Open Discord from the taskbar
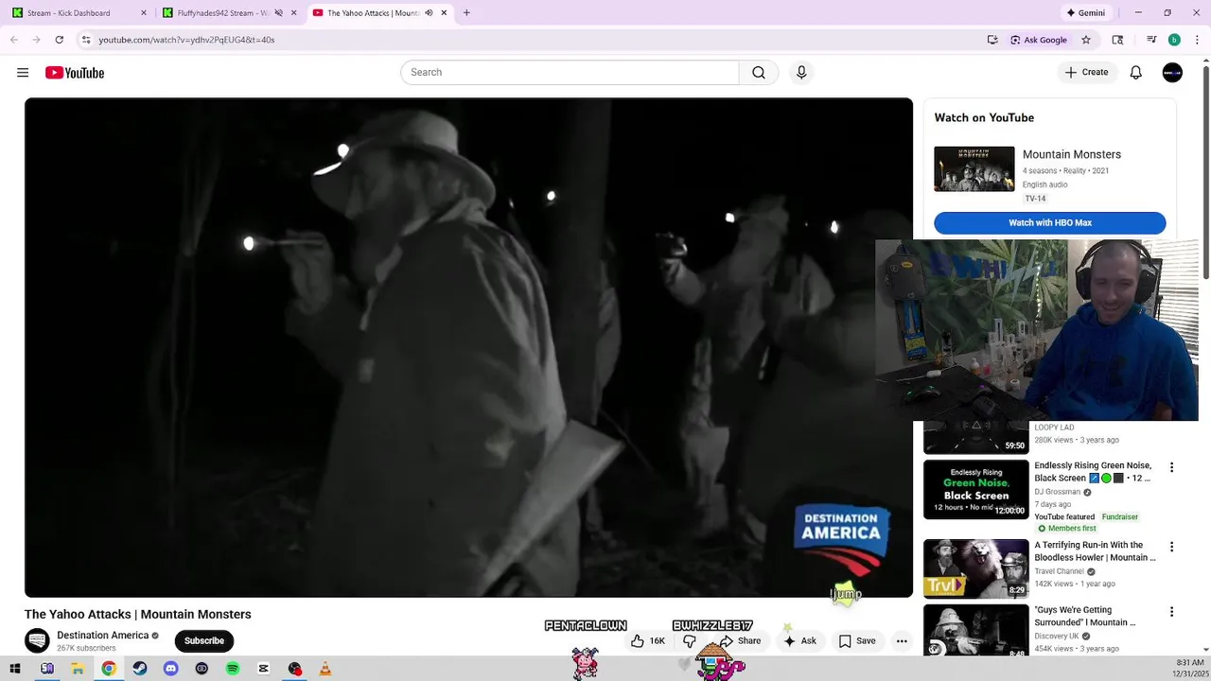Screen dimensions: 1211x681 (170, 669)
